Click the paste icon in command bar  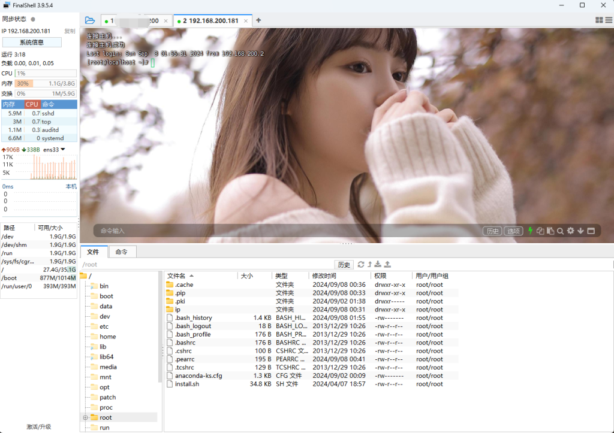point(550,231)
